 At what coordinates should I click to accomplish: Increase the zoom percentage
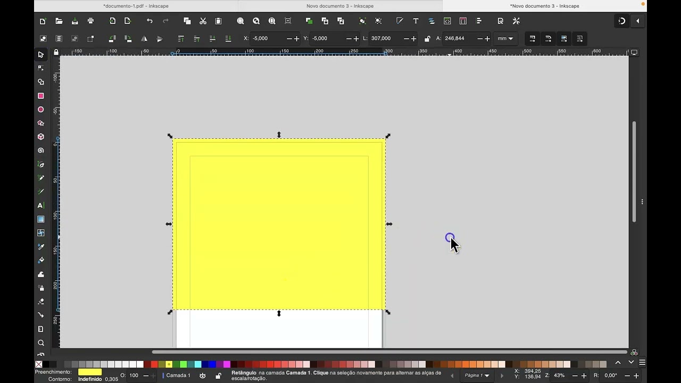coord(583,376)
